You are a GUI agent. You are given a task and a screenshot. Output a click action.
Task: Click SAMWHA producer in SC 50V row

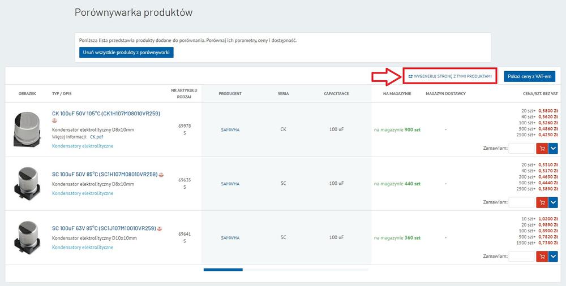(x=230, y=184)
